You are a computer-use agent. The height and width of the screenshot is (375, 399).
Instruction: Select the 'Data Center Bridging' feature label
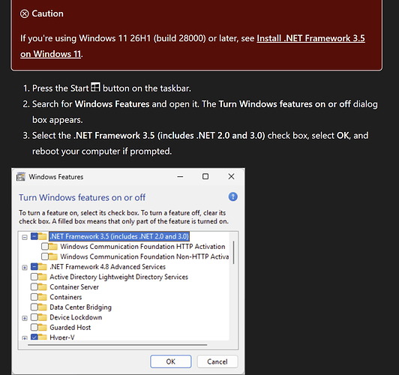pyautogui.click(x=80, y=307)
